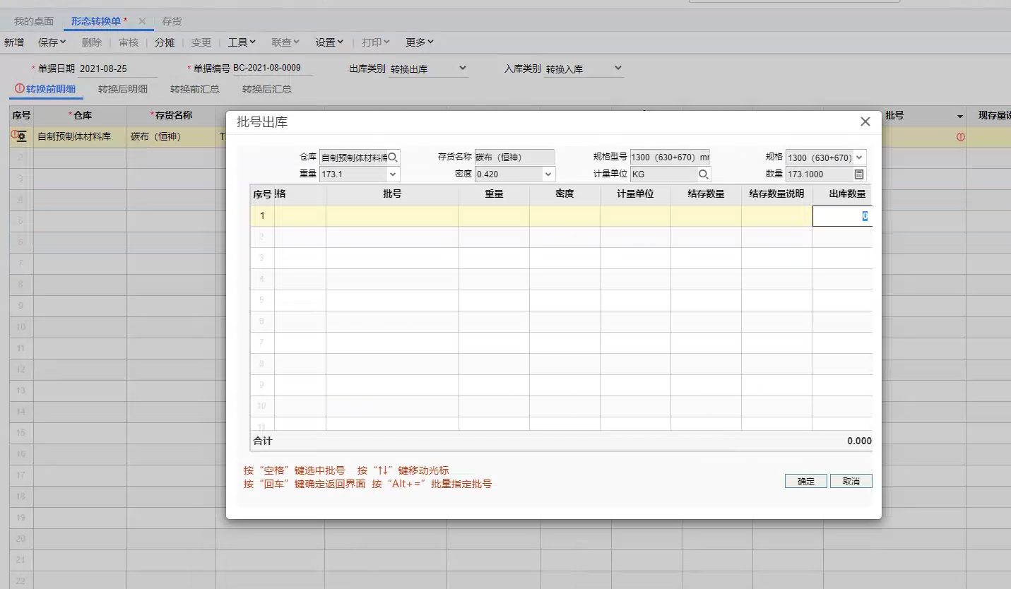Click the 打印 toolbar item

376,42
